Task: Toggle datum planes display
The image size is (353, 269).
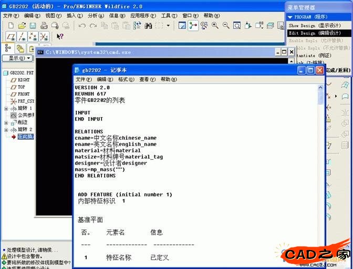Action: tap(11, 36)
